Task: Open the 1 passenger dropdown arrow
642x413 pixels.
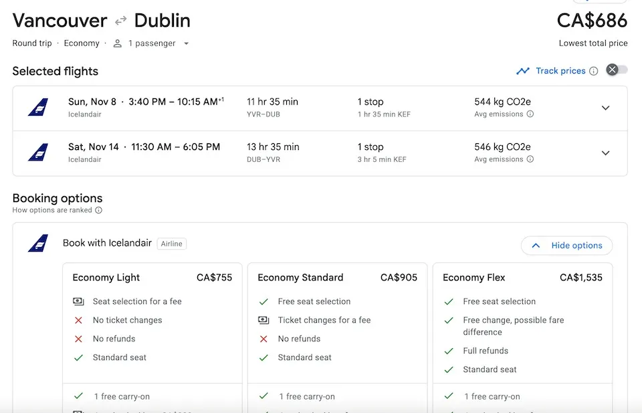Action: [186, 44]
